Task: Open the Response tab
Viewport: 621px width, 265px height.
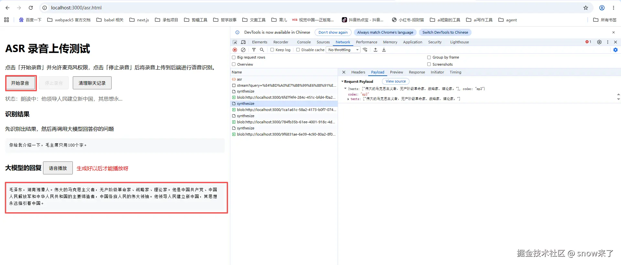Action: (x=417, y=72)
